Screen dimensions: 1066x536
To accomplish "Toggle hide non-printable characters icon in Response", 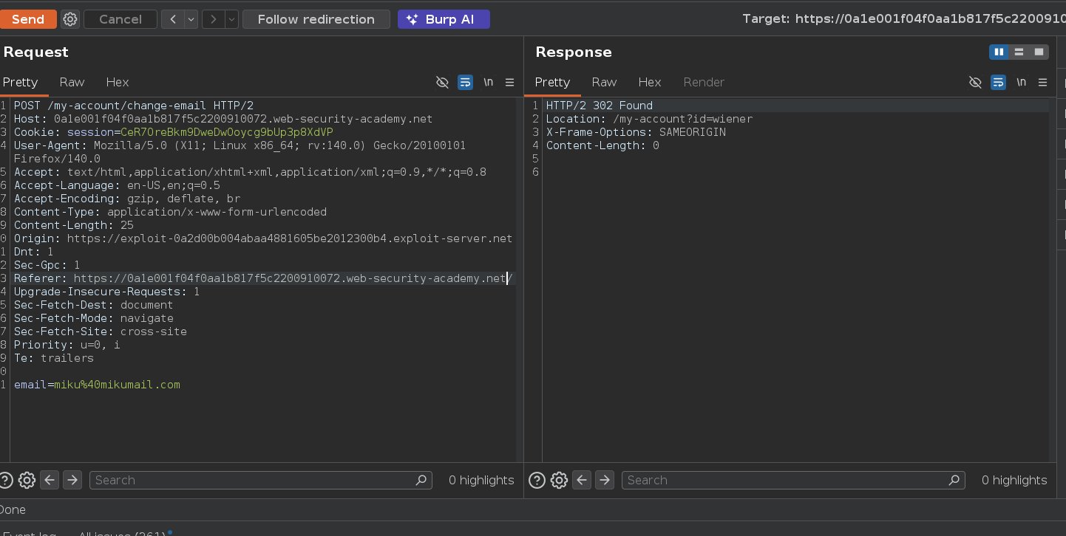I will 975,82.
